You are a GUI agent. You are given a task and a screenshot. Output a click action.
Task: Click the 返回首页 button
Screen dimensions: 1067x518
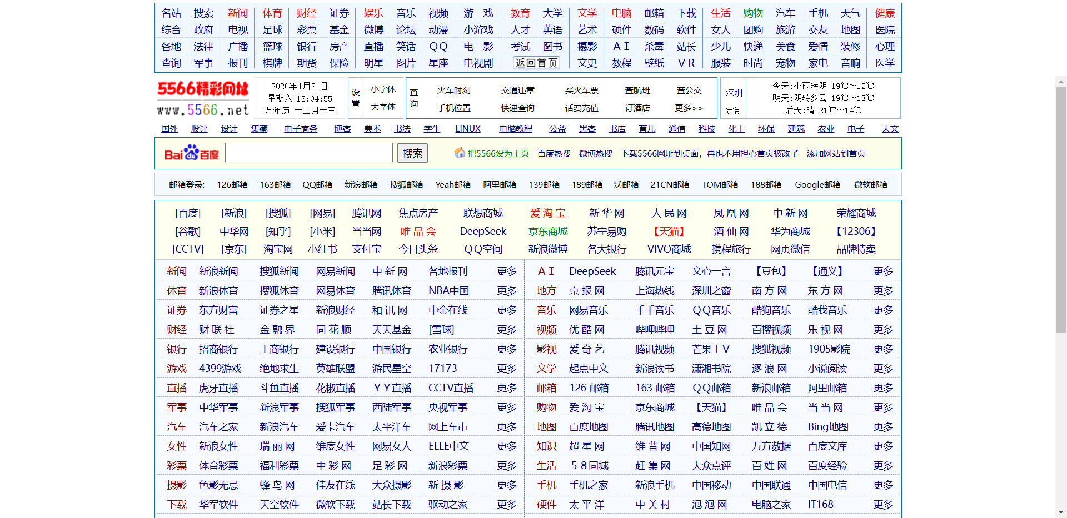pyautogui.click(x=535, y=63)
